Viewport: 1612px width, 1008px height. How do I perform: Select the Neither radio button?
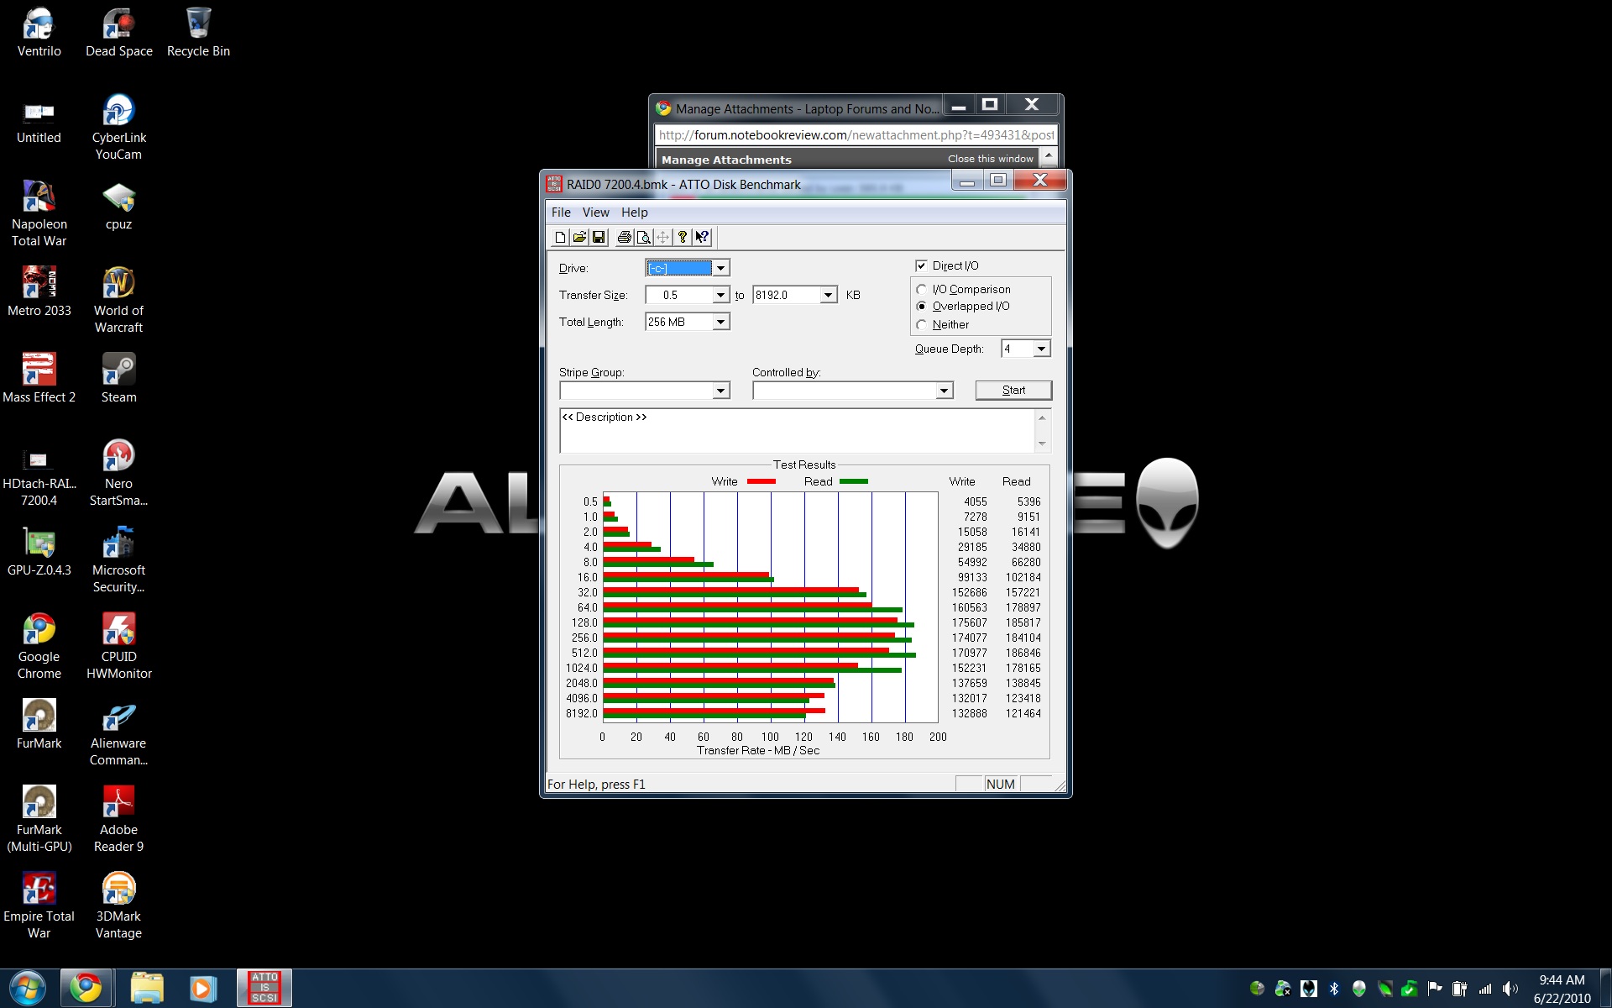922,325
